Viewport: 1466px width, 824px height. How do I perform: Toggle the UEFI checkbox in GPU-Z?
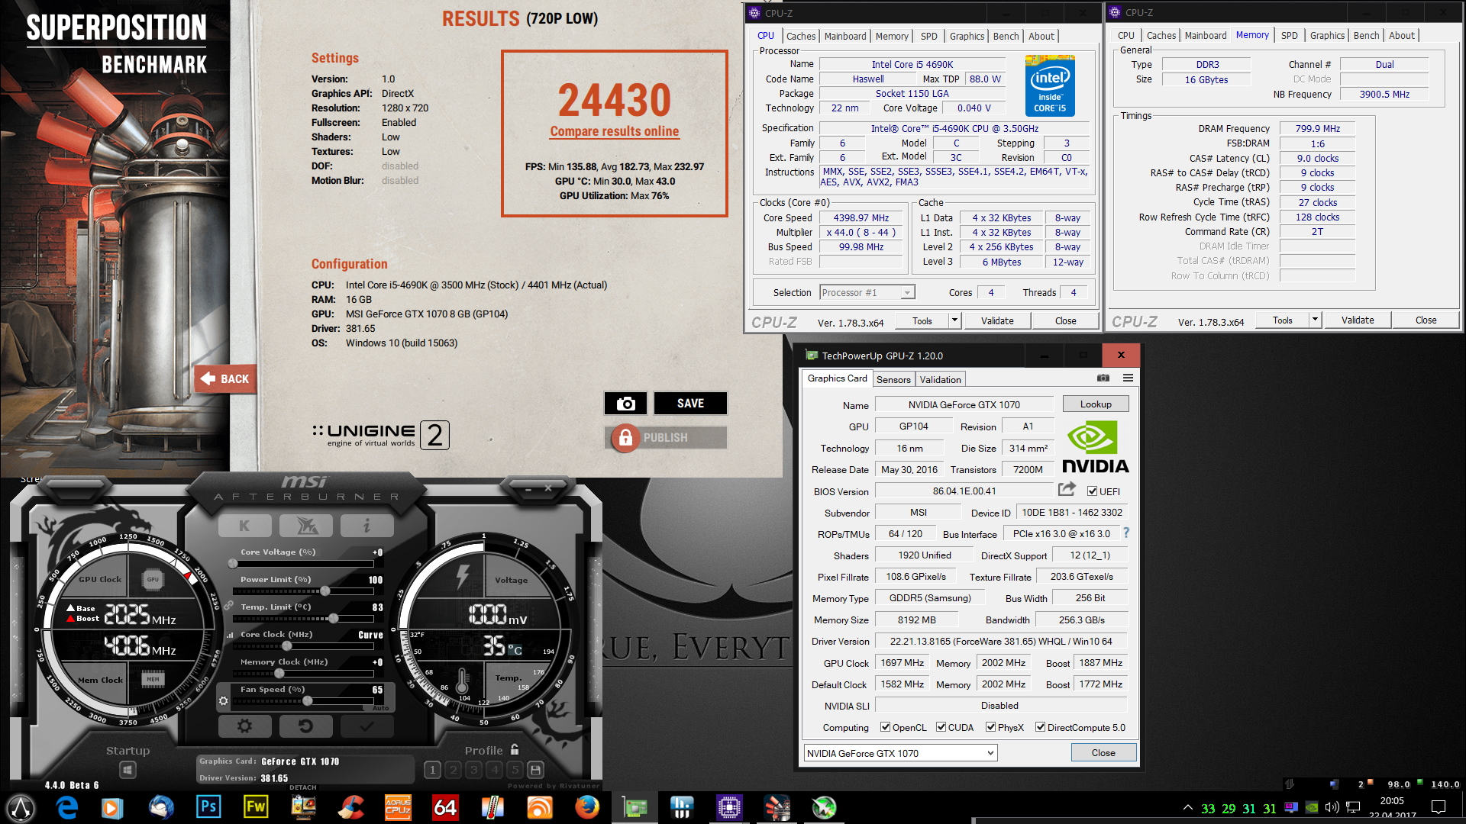pos(1093,491)
